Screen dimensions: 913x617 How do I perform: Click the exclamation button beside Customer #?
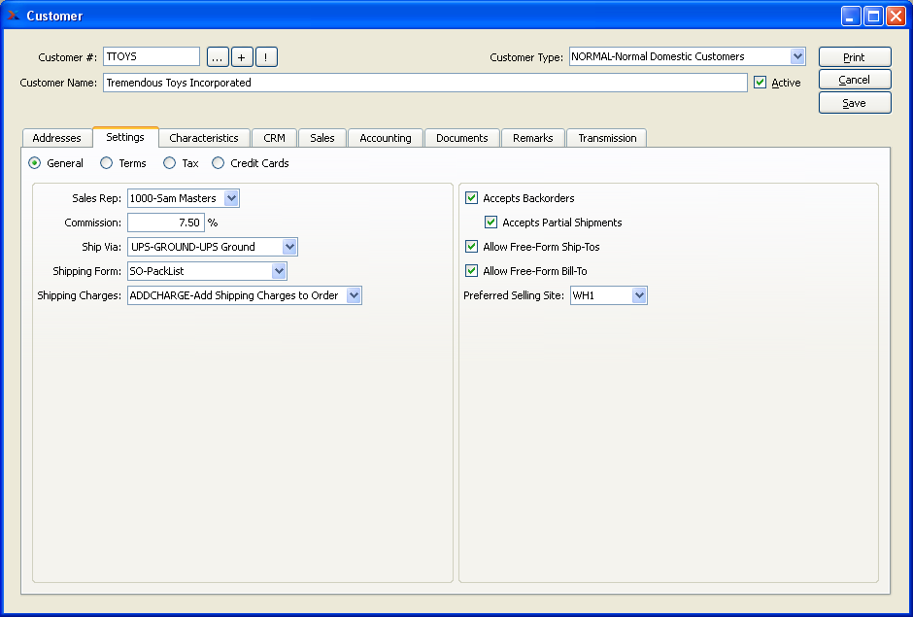pyautogui.click(x=266, y=57)
